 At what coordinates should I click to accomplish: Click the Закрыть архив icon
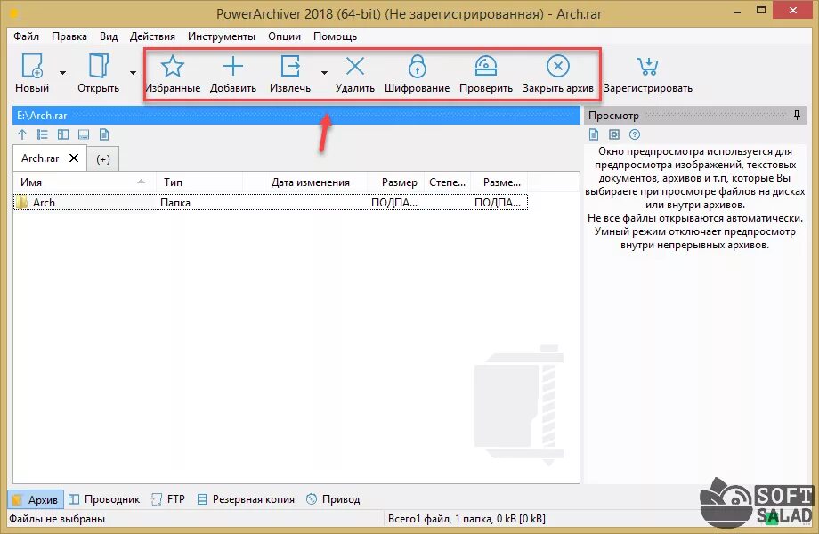point(558,66)
